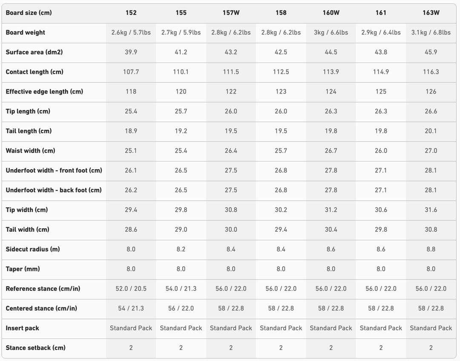Select the Tip length (cm) row label

pyautogui.click(x=28, y=111)
